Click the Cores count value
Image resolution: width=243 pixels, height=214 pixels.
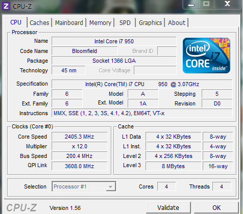pos(166,186)
